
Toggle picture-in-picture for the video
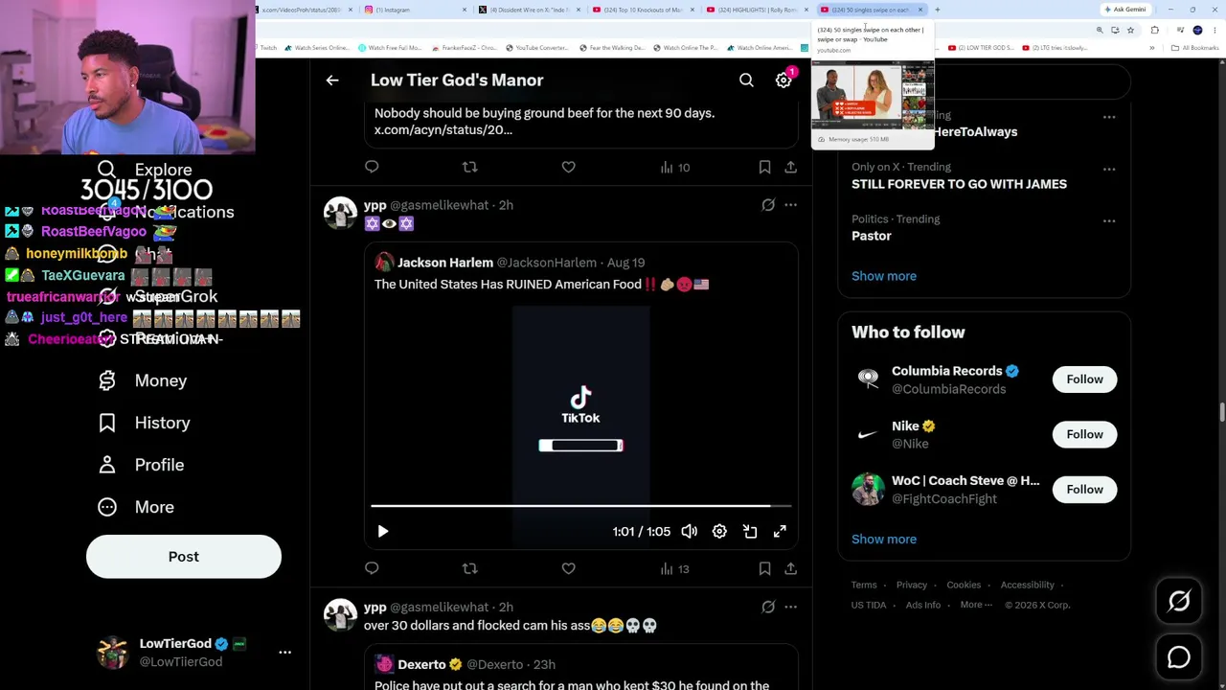750,531
